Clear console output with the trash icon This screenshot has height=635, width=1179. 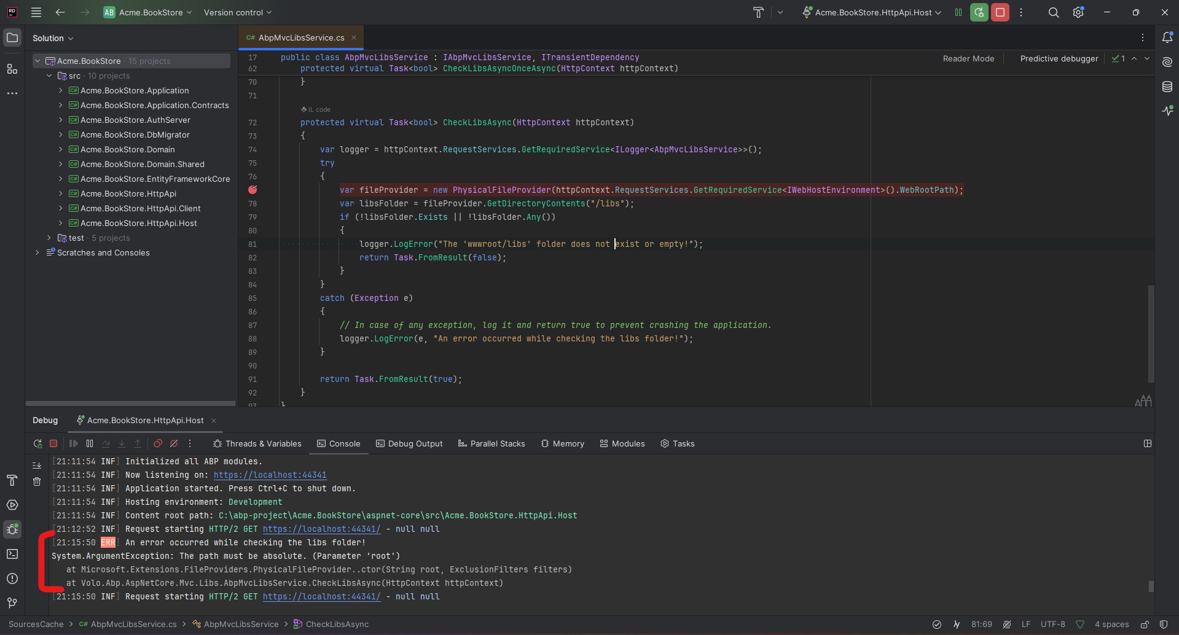pyautogui.click(x=37, y=481)
